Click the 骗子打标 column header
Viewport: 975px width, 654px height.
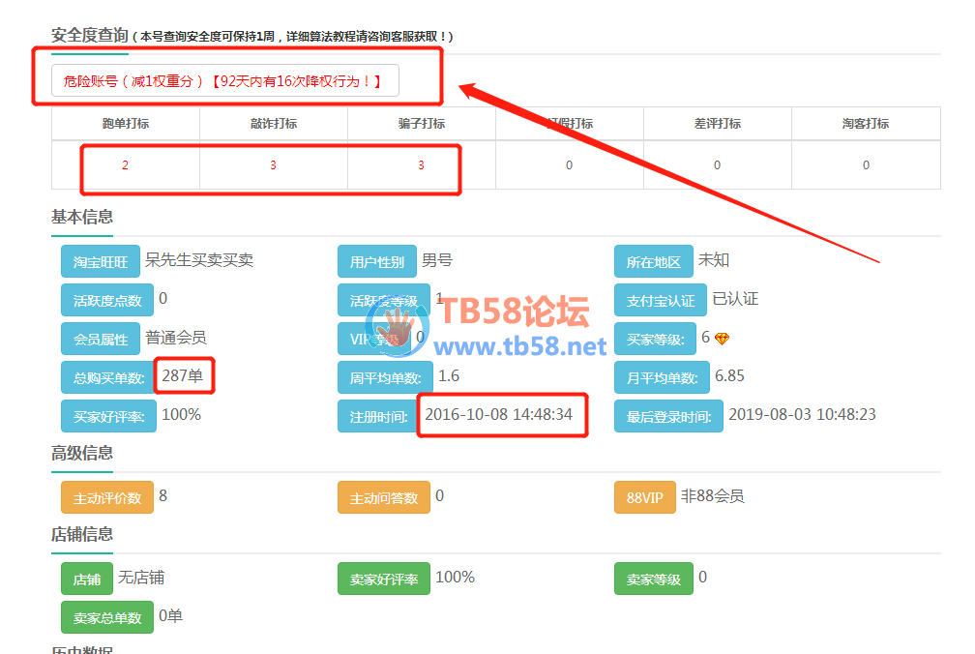pyautogui.click(x=422, y=124)
